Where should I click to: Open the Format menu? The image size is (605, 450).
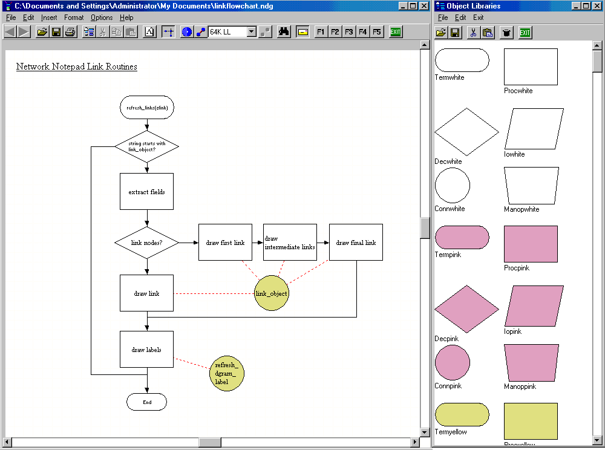74,18
